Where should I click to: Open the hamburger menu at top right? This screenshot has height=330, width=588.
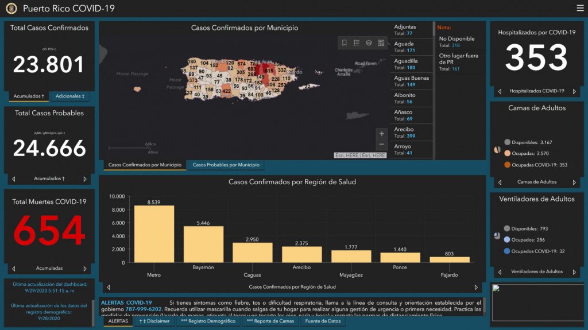pos(580,8)
